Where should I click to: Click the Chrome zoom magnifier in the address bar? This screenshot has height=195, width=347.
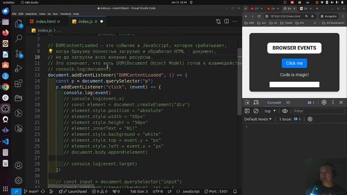(306, 16)
